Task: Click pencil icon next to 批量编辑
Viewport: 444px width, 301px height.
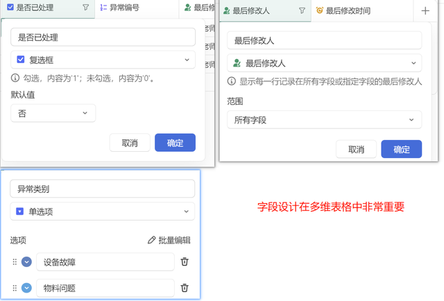Action: coord(151,240)
